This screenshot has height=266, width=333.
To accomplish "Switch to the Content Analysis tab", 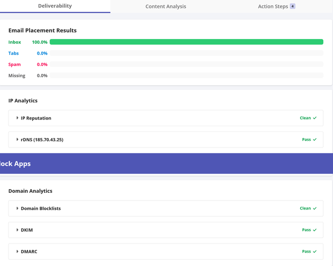I will 165,7.
